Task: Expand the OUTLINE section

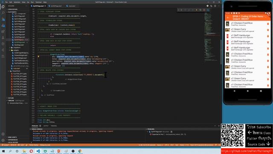Action: 17,98
